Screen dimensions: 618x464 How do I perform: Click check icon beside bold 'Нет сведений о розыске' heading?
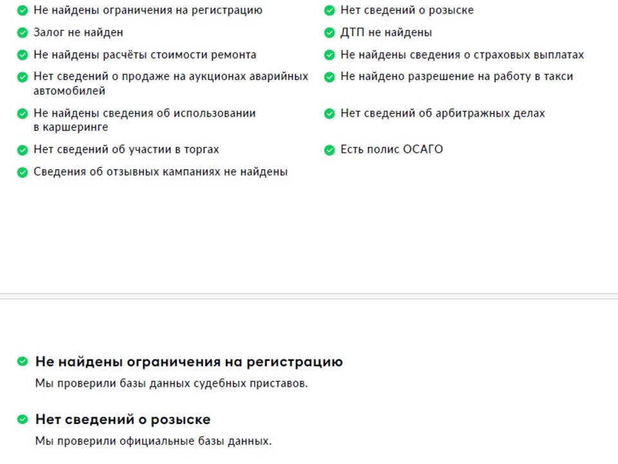tap(23, 420)
